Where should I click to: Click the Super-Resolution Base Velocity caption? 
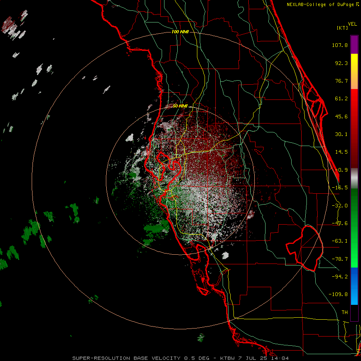(x=180, y=358)
